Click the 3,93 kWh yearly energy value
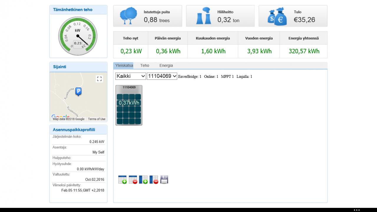Screen dimensions: 377x212 pyautogui.click(x=259, y=51)
